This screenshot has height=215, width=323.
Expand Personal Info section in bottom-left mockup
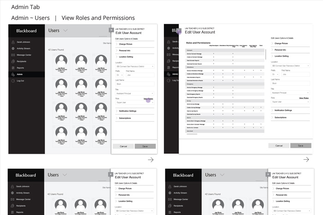(134, 195)
